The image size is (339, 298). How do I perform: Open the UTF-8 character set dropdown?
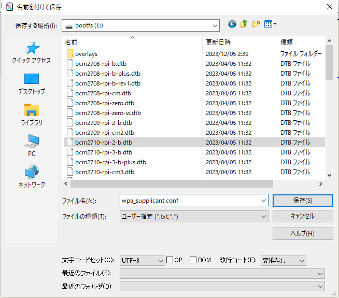(142, 261)
